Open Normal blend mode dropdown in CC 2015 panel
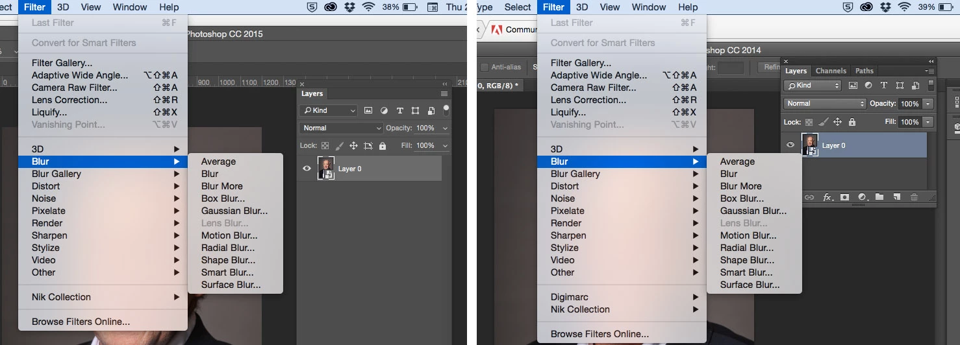The width and height of the screenshot is (960, 345). click(x=342, y=128)
